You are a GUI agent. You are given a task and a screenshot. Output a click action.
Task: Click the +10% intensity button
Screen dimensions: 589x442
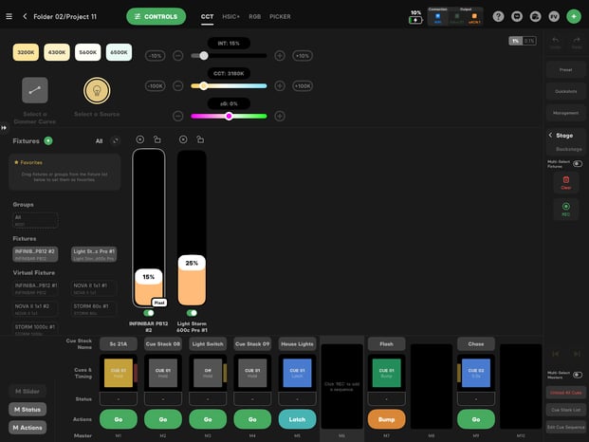click(x=303, y=56)
